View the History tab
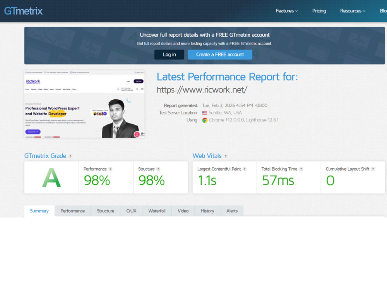 207,211
